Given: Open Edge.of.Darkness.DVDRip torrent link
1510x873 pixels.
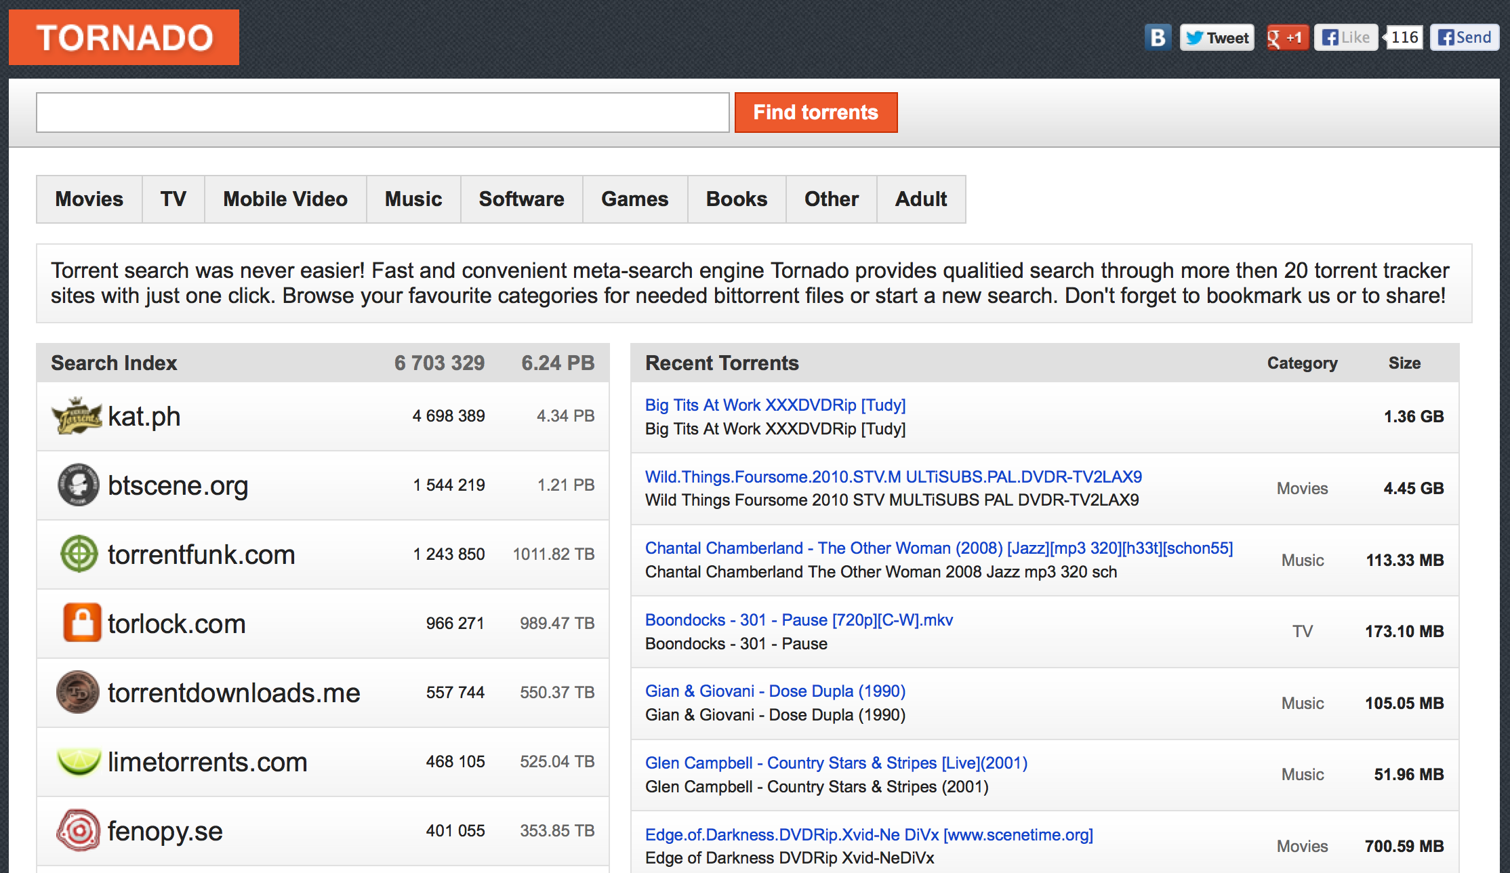Looking at the screenshot, I should click(869, 834).
